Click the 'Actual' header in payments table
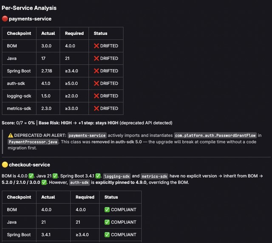The height and width of the screenshot is (243, 272). pyautogui.click(x=48, y=34)
